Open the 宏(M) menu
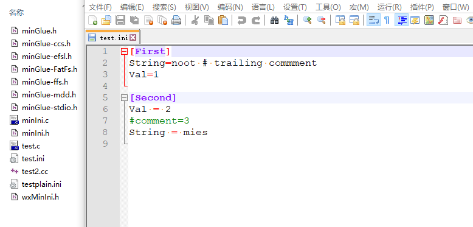473x227 pixels. point(359,7)
